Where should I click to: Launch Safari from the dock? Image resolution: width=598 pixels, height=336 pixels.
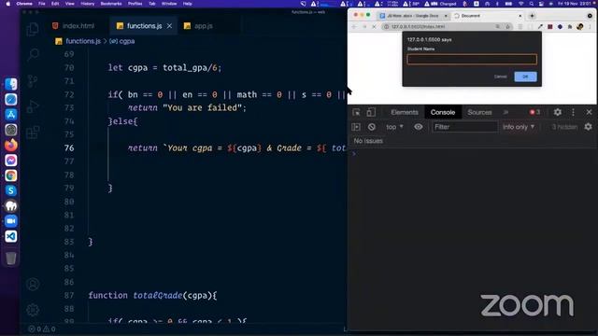click(x=11, y=99)
